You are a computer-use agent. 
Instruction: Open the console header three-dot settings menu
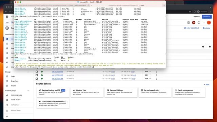click(x=204, y=23)
